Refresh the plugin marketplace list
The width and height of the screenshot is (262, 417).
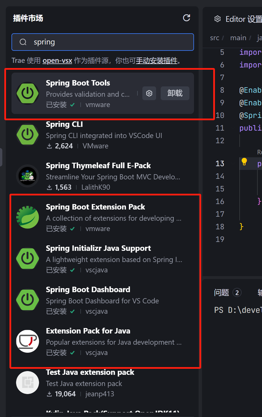pyautogui.click(x=187, y=18)
